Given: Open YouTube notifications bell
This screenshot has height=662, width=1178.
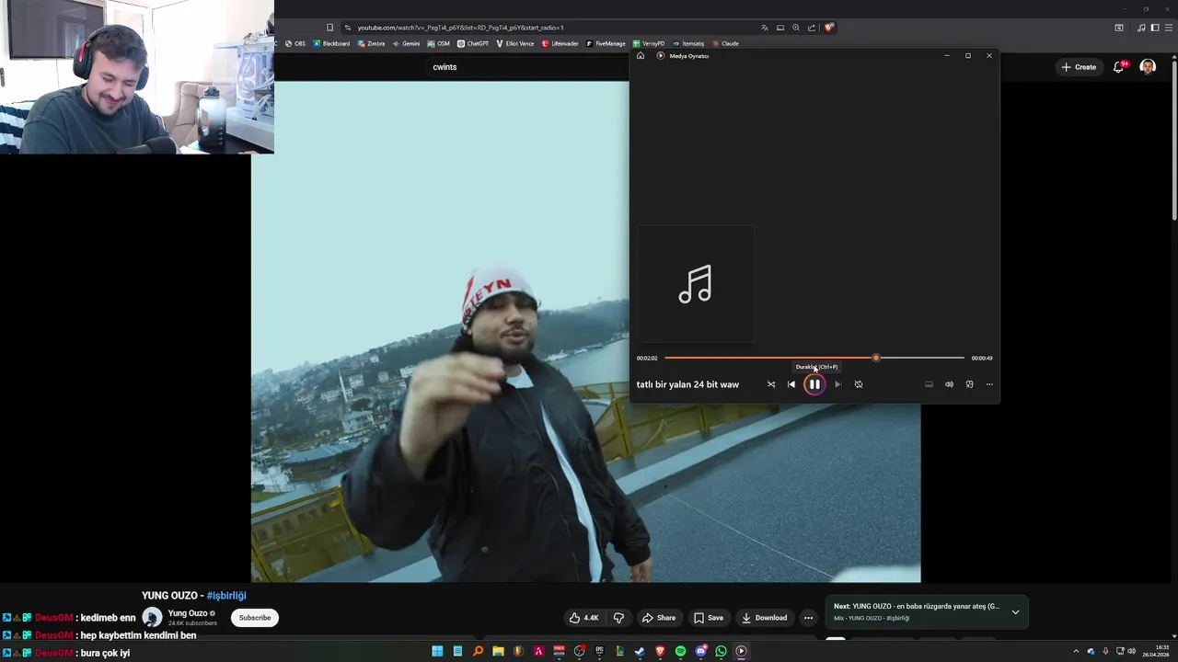Looking at the screenshot, I should click(1118, 67).
